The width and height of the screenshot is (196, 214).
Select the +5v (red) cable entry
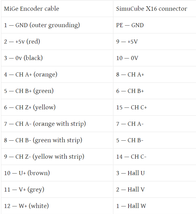[57, 42]
